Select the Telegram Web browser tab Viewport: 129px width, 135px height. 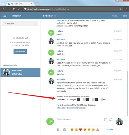20,4
